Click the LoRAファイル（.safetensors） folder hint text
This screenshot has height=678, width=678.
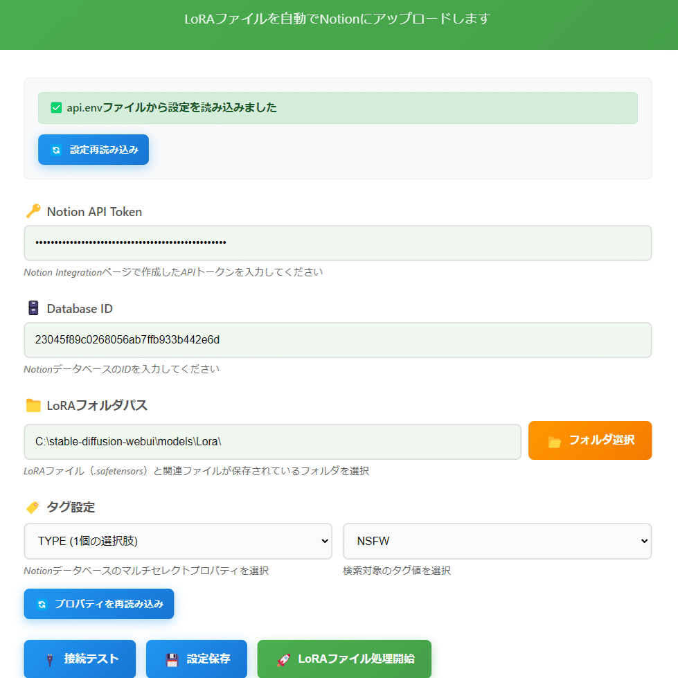click(x=196, y=471)
